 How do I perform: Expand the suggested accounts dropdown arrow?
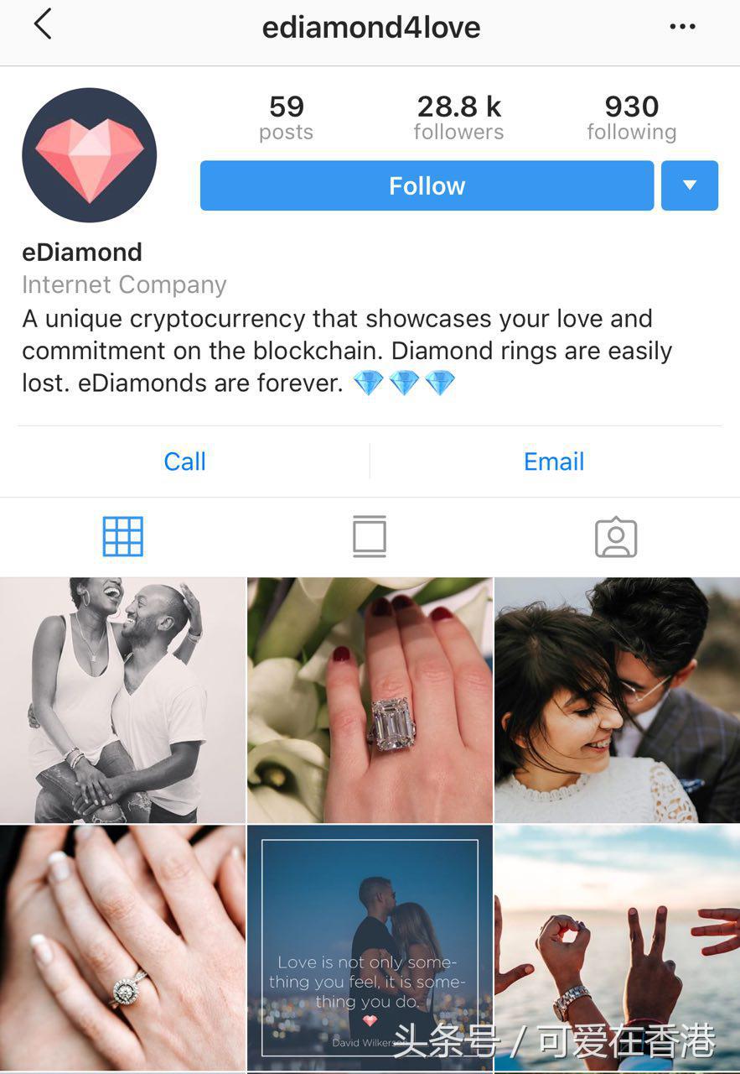point(690,185)
